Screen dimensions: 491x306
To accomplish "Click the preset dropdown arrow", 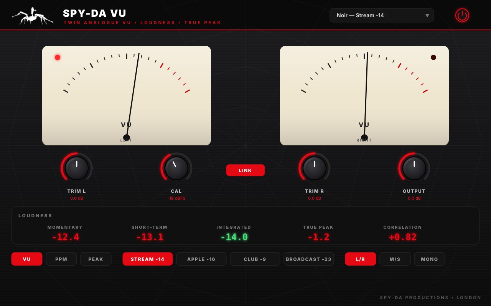I will [427, 16].
